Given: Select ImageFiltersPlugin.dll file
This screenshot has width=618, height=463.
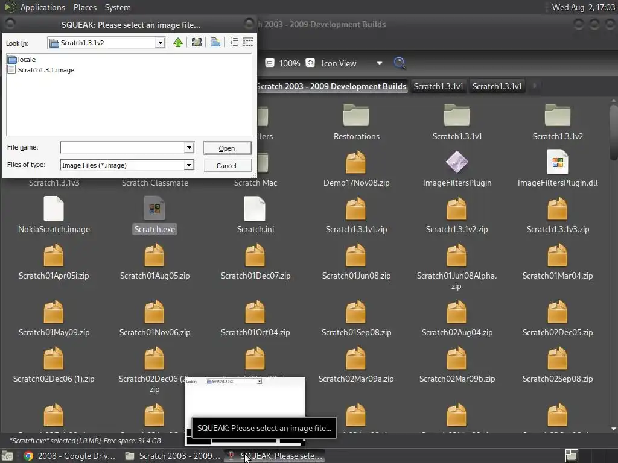Looking at the screenshot, I should point(557,169).
